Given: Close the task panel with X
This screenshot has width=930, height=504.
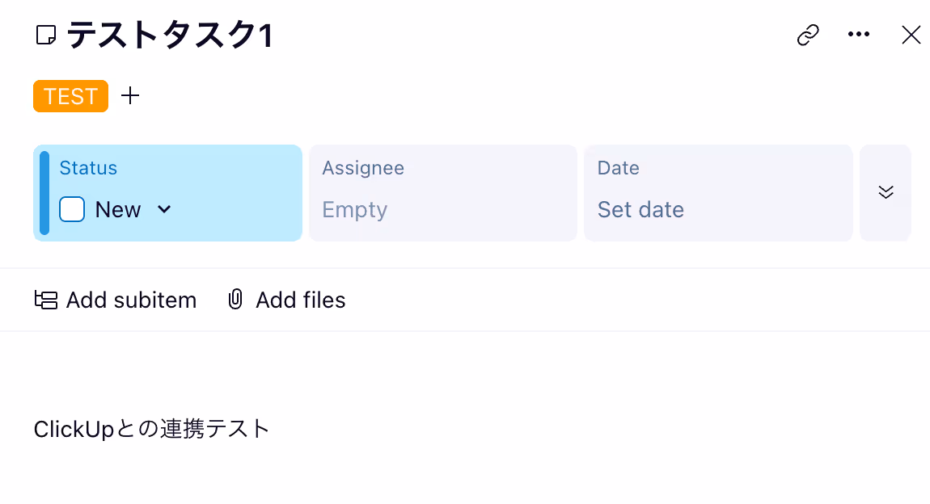Looking at the screenshot, I should [911, 35].
